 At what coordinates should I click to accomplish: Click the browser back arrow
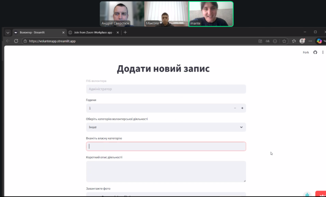[8, 41]
